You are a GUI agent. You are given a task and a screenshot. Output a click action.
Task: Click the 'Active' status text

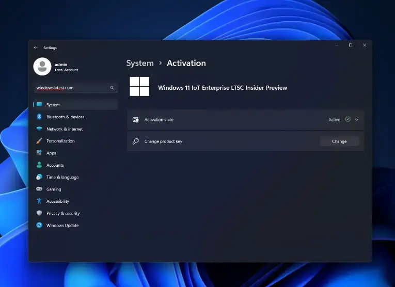pos(334,120)
